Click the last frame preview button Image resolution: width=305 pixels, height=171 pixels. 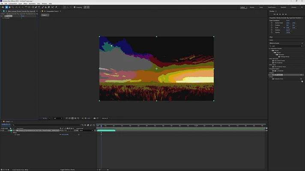[x=286, y=14]
